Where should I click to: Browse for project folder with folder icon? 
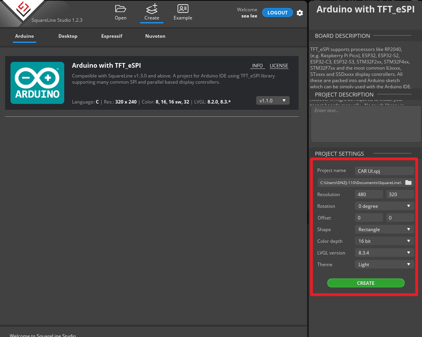coord(408,183)
